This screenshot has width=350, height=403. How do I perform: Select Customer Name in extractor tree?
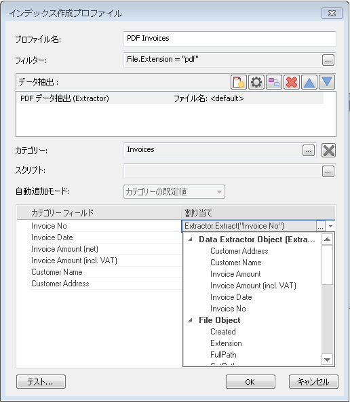coord(236,263)
